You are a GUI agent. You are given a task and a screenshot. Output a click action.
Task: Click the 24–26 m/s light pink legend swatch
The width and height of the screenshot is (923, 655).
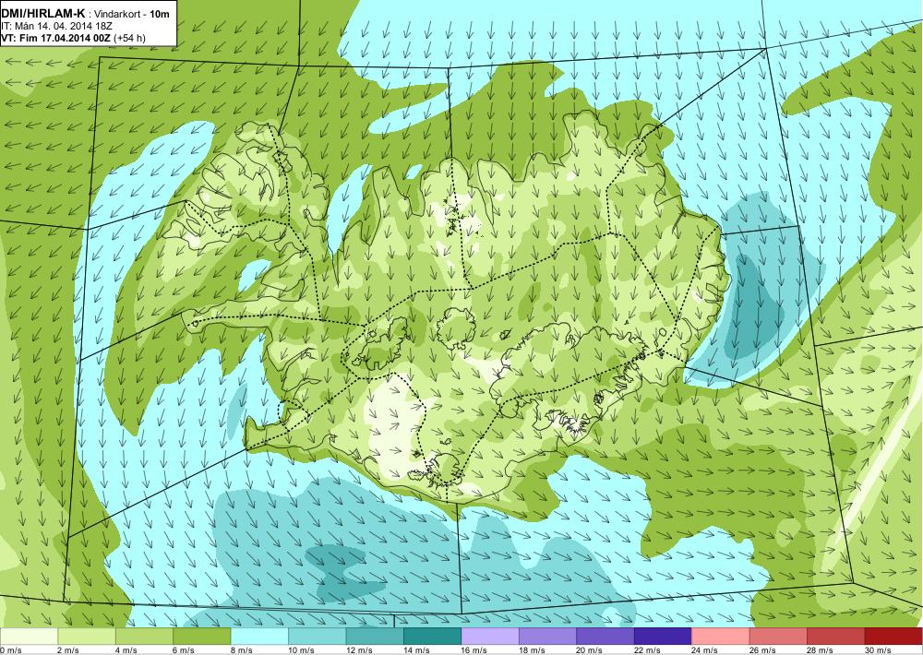tap(721, 637)
